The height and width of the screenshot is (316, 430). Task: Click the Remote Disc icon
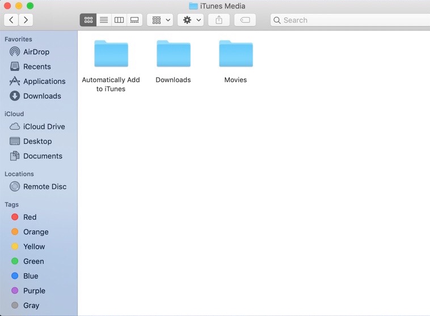[15, 186]
